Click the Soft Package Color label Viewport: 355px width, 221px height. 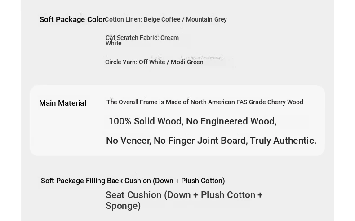click(x=72, y=19)
